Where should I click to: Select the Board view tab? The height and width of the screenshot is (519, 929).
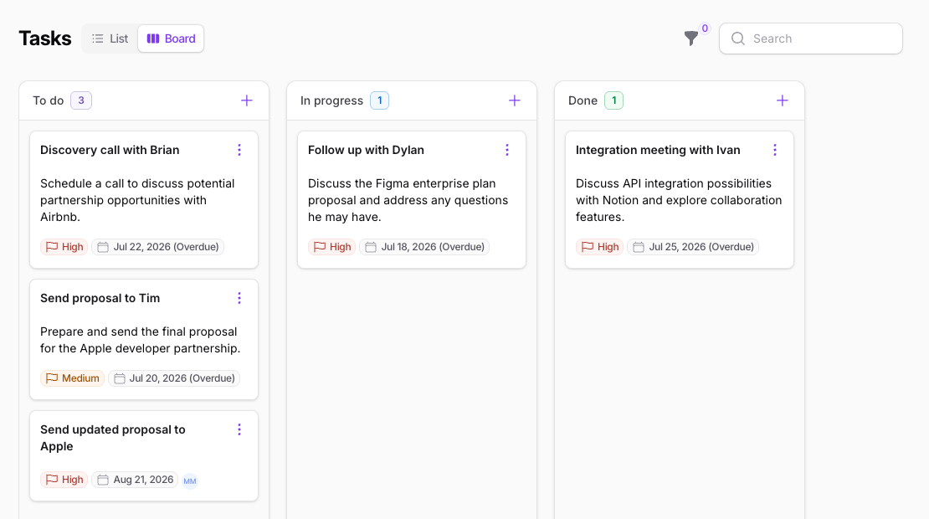[171, 39]
